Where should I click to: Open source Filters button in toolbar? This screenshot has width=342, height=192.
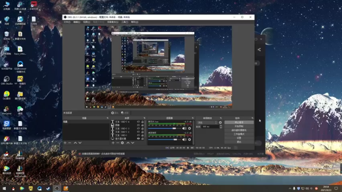click(125, 113)
